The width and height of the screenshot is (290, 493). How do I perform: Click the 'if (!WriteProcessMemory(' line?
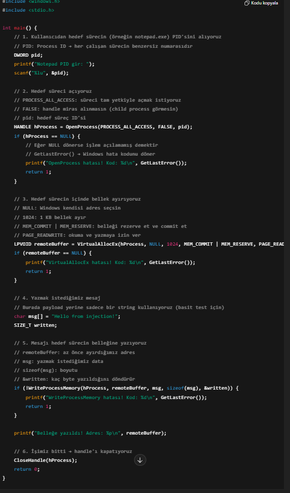point(126,388)
